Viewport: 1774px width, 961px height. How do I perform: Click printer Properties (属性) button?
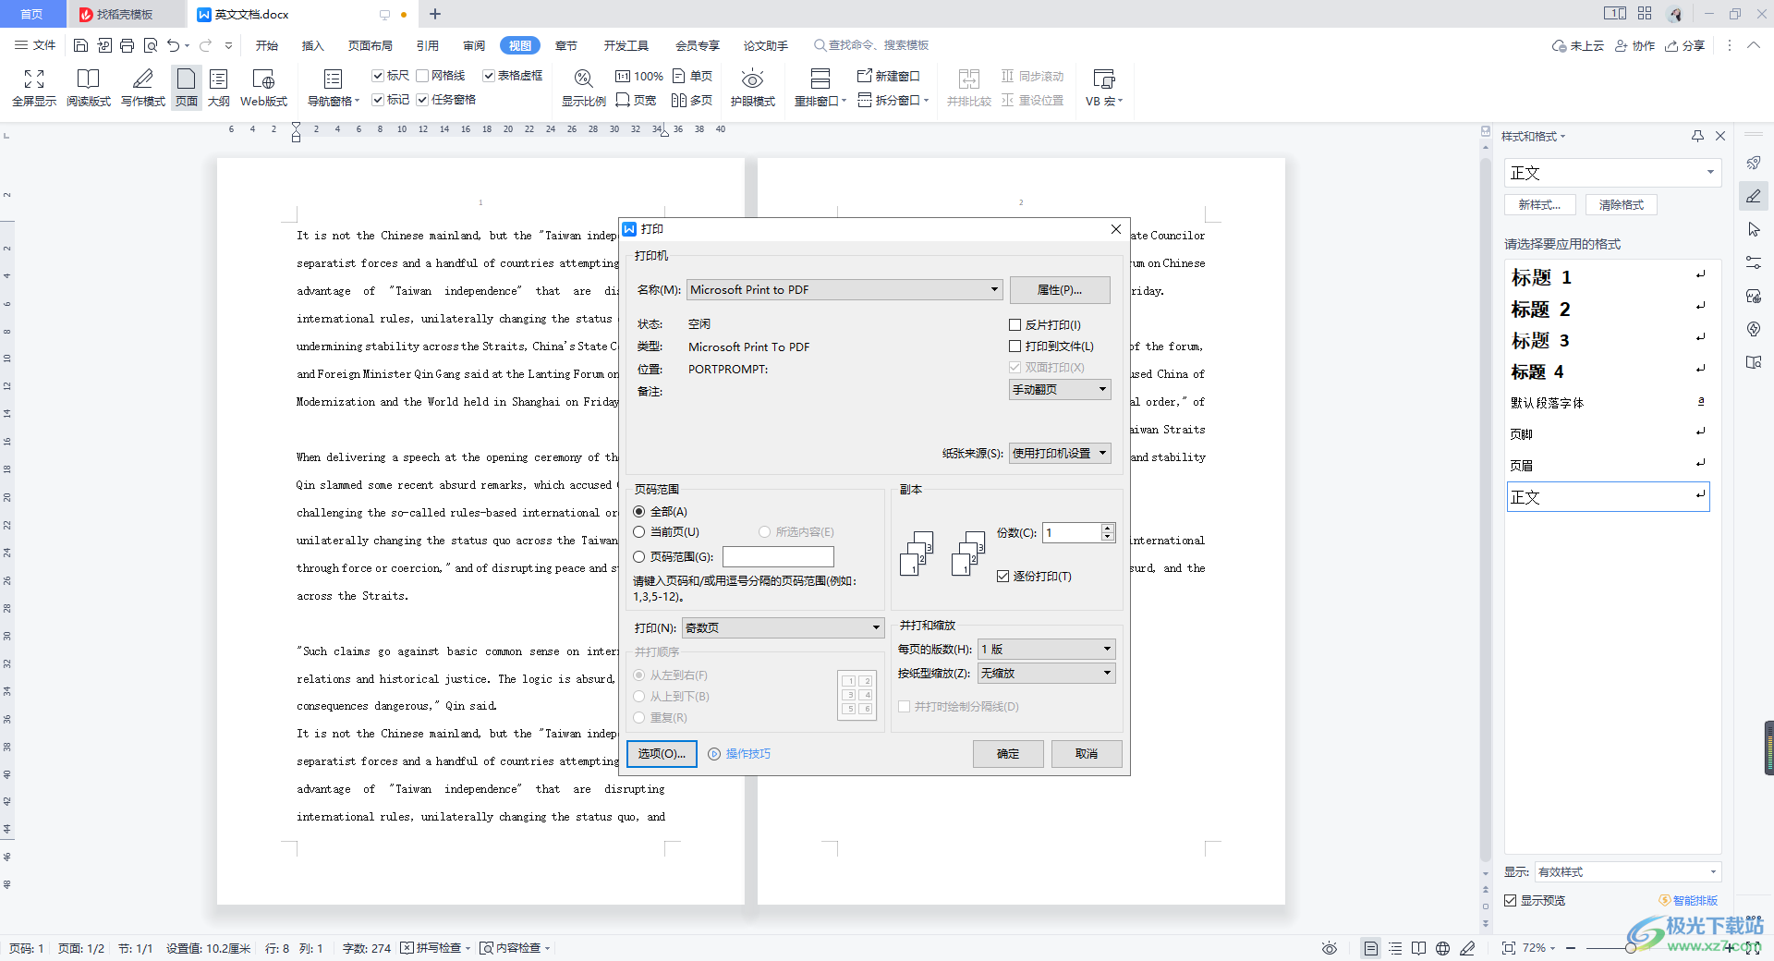(1060, 290)
